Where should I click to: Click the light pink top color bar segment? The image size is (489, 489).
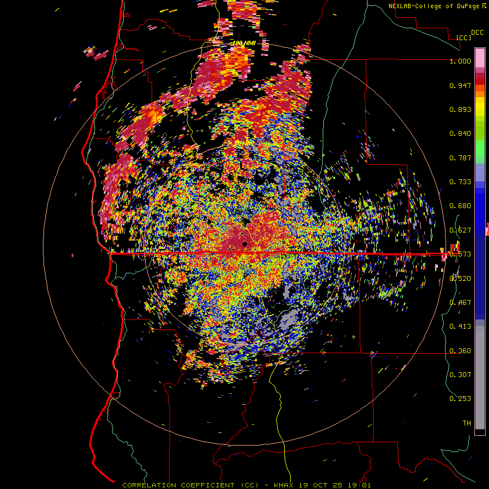(x=480, y=58)
